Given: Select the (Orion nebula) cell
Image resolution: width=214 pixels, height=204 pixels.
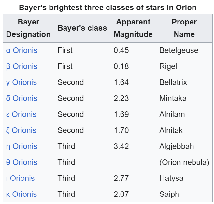Looking at the screenshot, I should point(184,162).
